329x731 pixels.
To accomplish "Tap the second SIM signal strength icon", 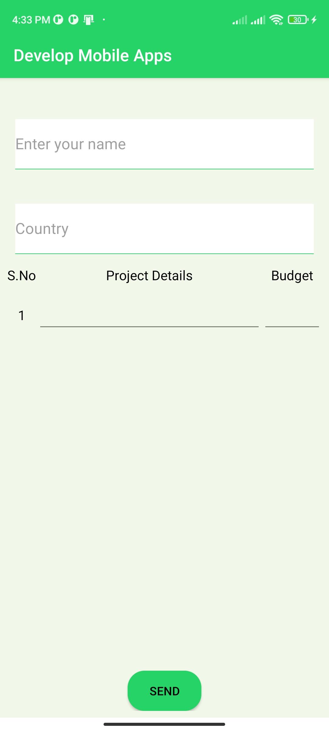I will (x=258, y=20).
